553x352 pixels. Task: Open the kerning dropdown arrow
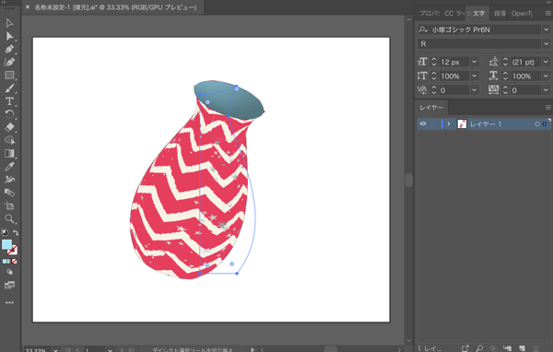click(475, 90)
